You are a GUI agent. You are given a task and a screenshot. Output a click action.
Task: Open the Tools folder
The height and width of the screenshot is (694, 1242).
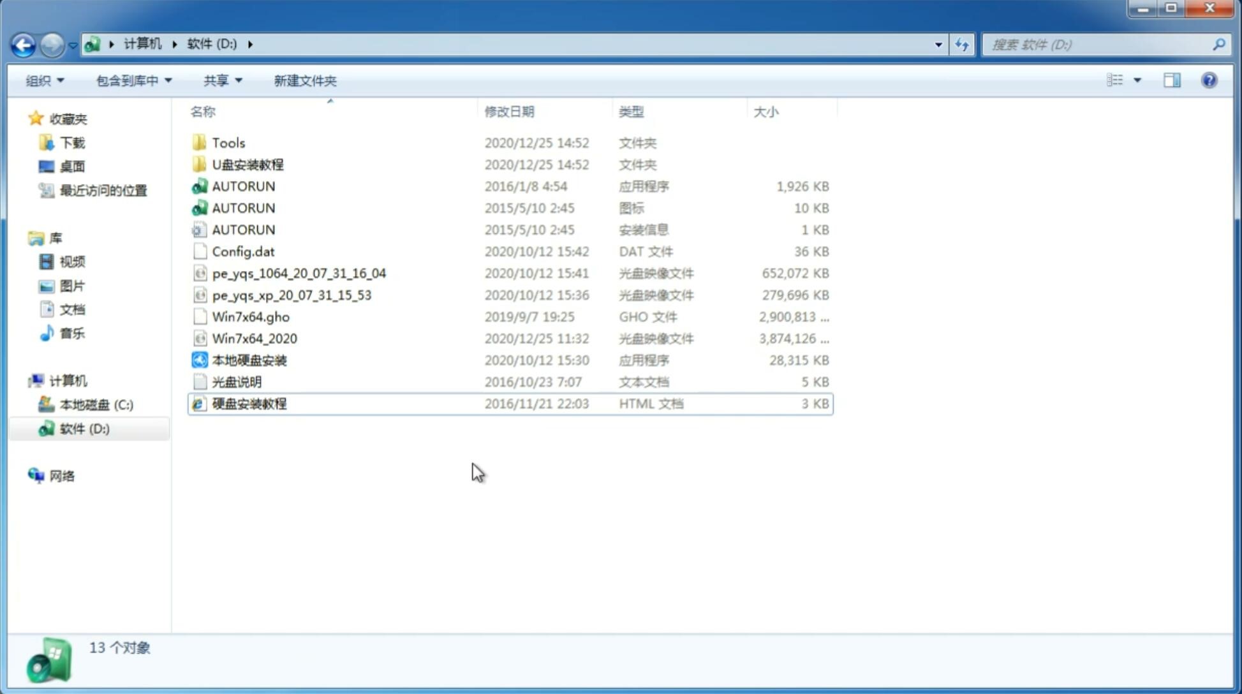click(227, 142)
